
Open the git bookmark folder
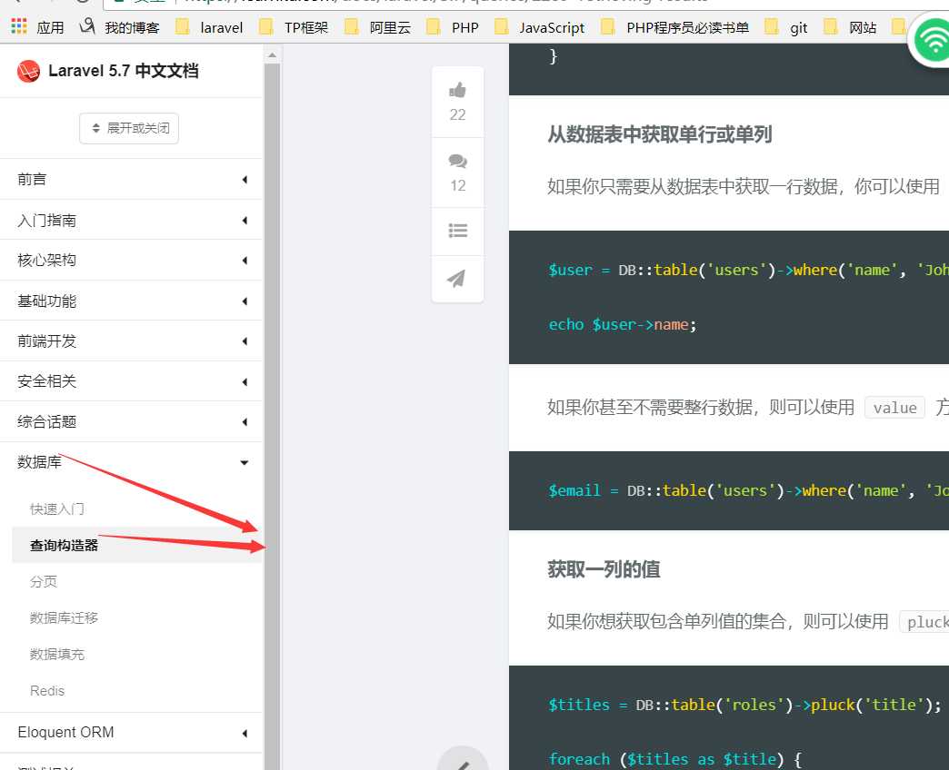tap(786, 27)
